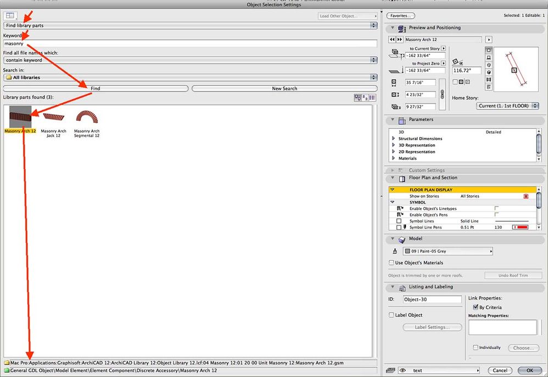The height and width of the screenshot is (377, 548).
Task: Toggle the mirror checkbox under rotation angle
Action: (455, 82)
